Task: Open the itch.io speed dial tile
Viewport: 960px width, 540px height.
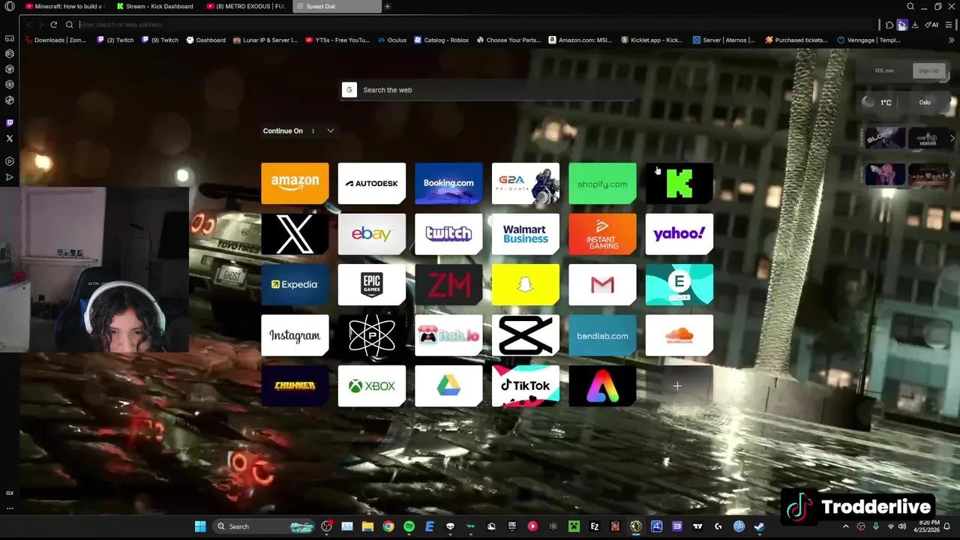Action: (x=448, y=335)
